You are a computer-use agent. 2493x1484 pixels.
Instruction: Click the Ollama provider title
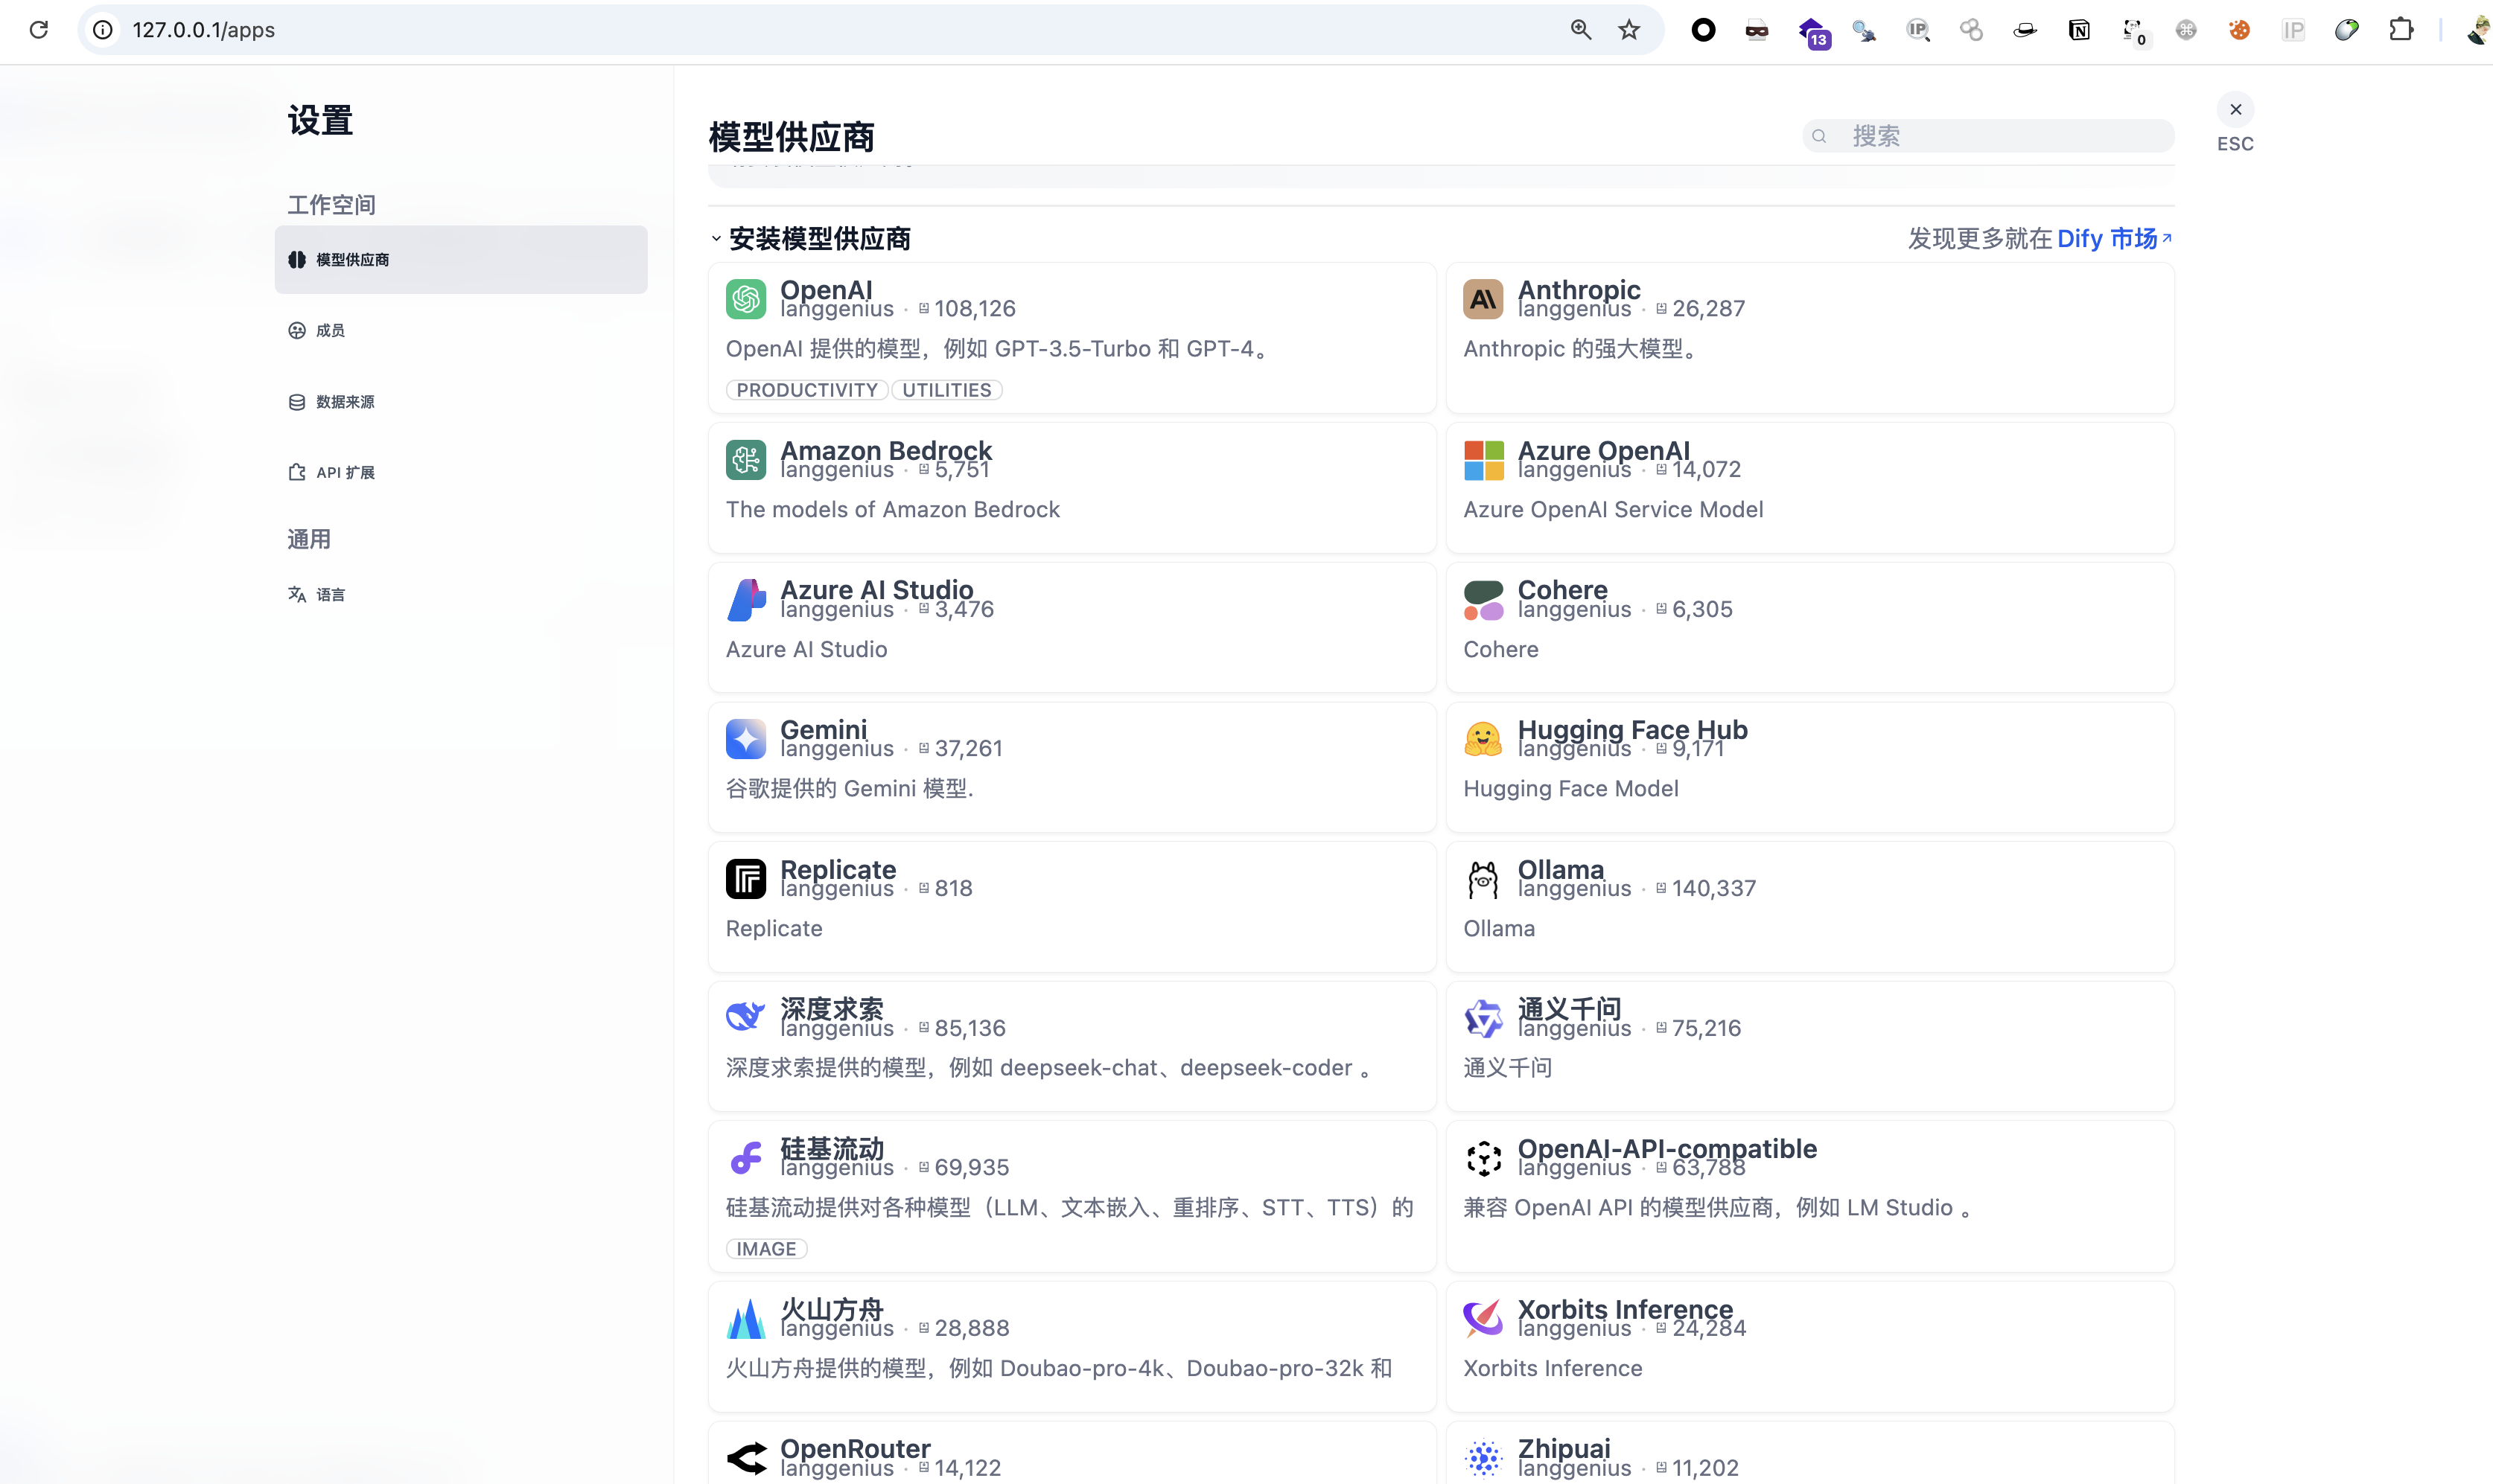coord(1561,869)
